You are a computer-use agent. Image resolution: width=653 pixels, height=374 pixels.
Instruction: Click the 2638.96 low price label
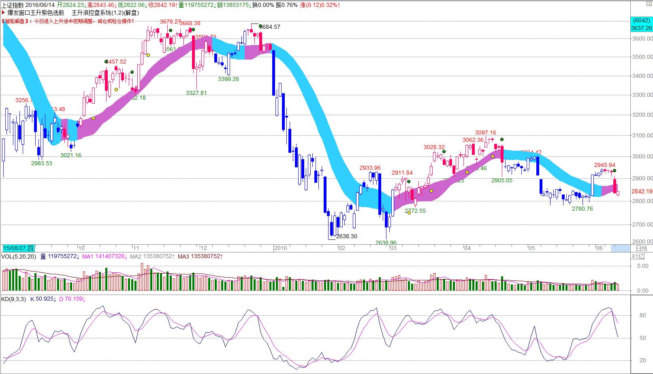386,243
